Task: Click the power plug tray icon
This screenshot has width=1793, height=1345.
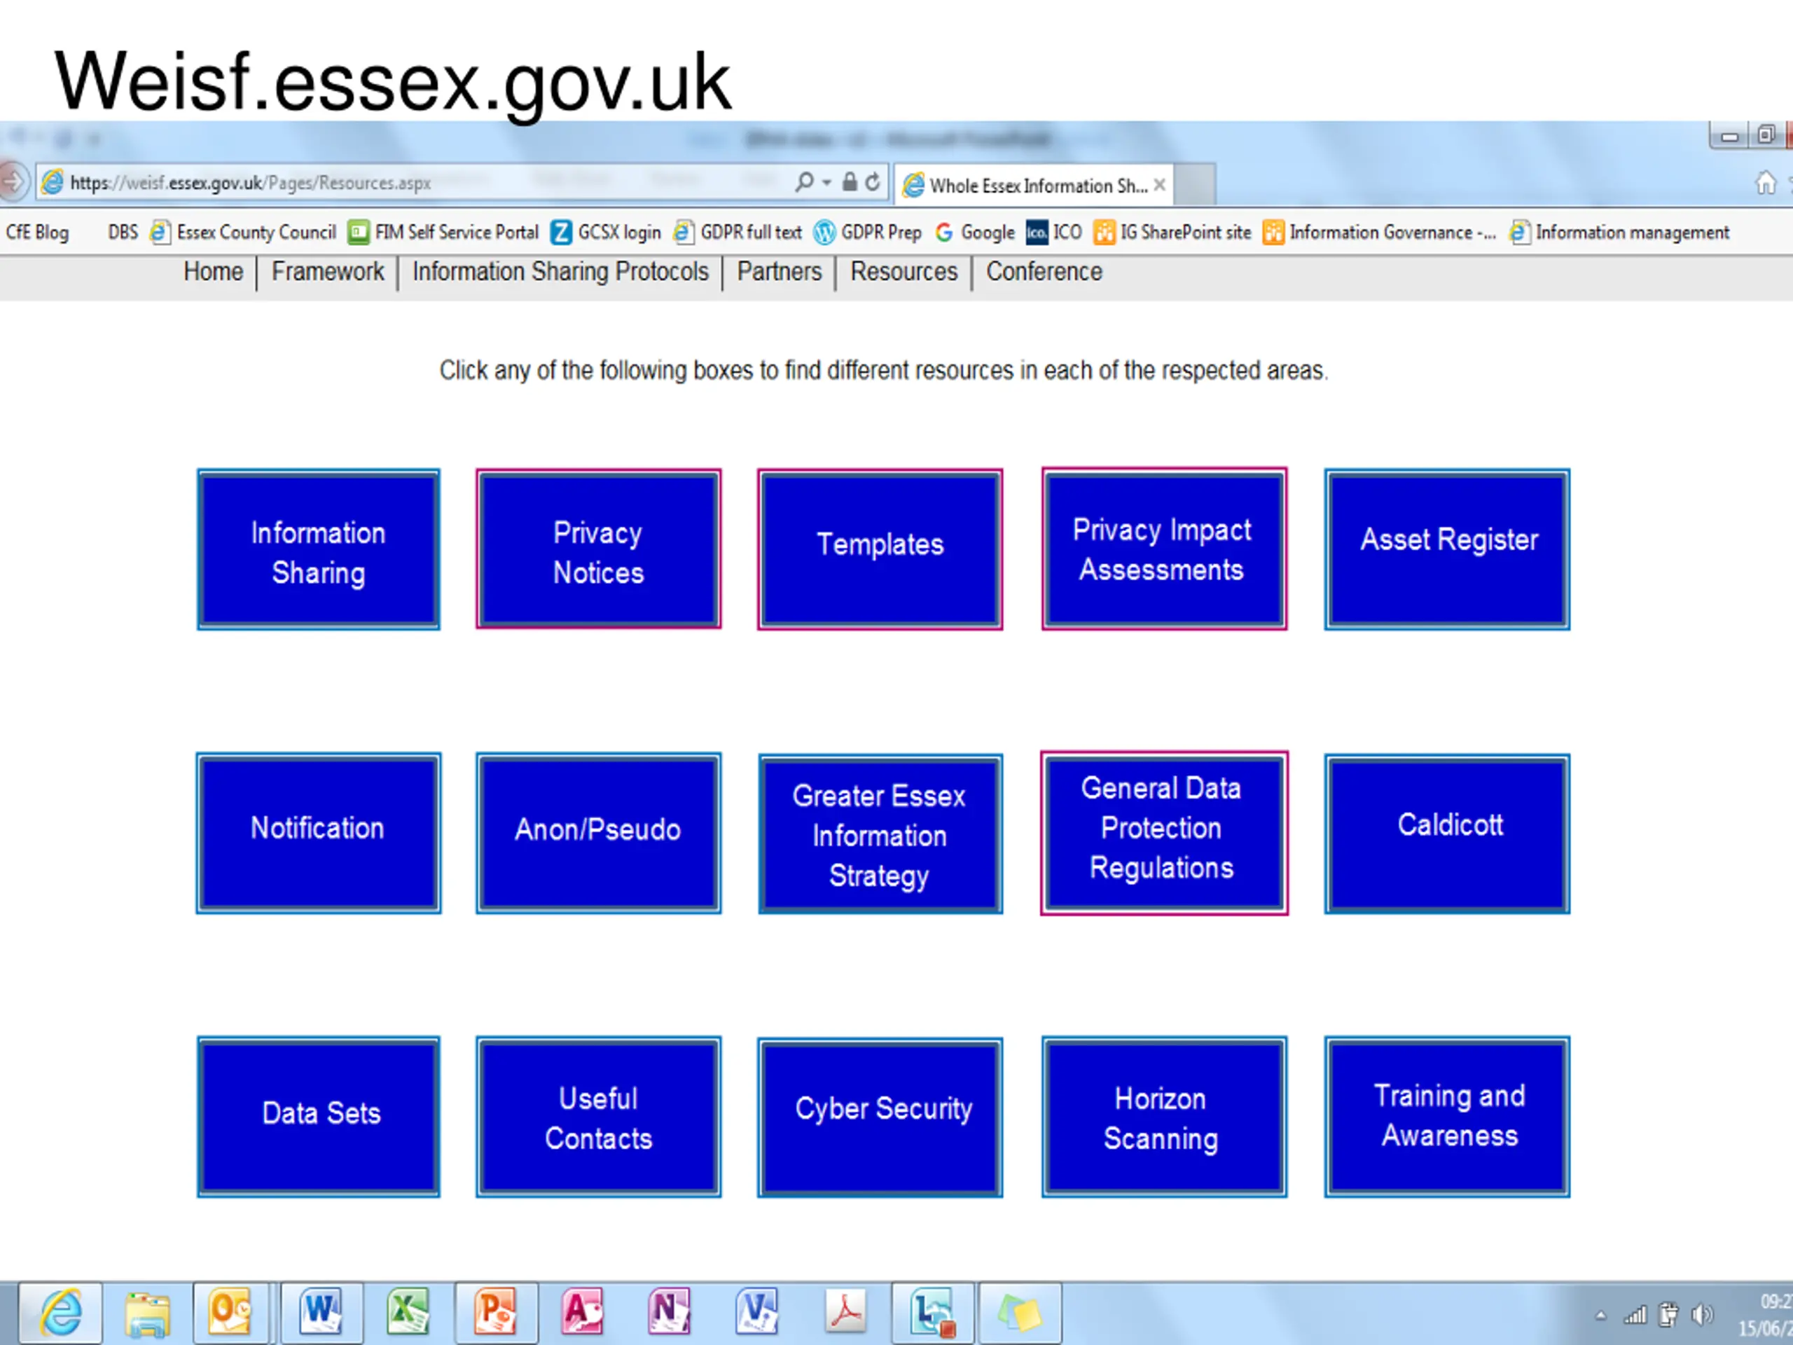Action: (1668, 1314)
